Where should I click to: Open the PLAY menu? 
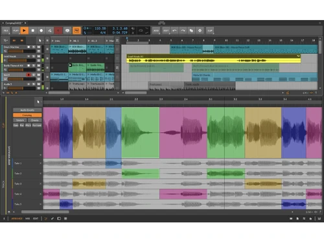coord(16,30)
